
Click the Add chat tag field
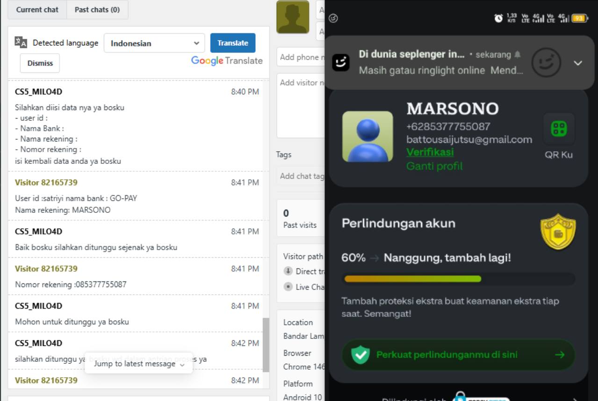(302, 176)
